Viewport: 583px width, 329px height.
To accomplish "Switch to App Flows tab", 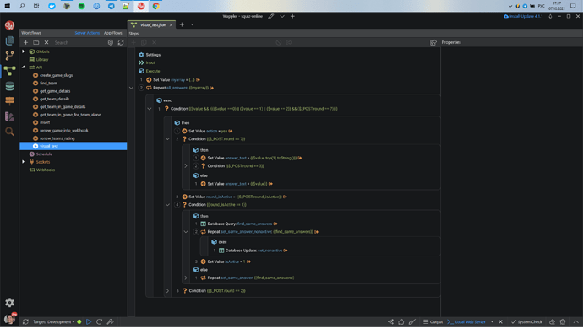I will (113, 33).
